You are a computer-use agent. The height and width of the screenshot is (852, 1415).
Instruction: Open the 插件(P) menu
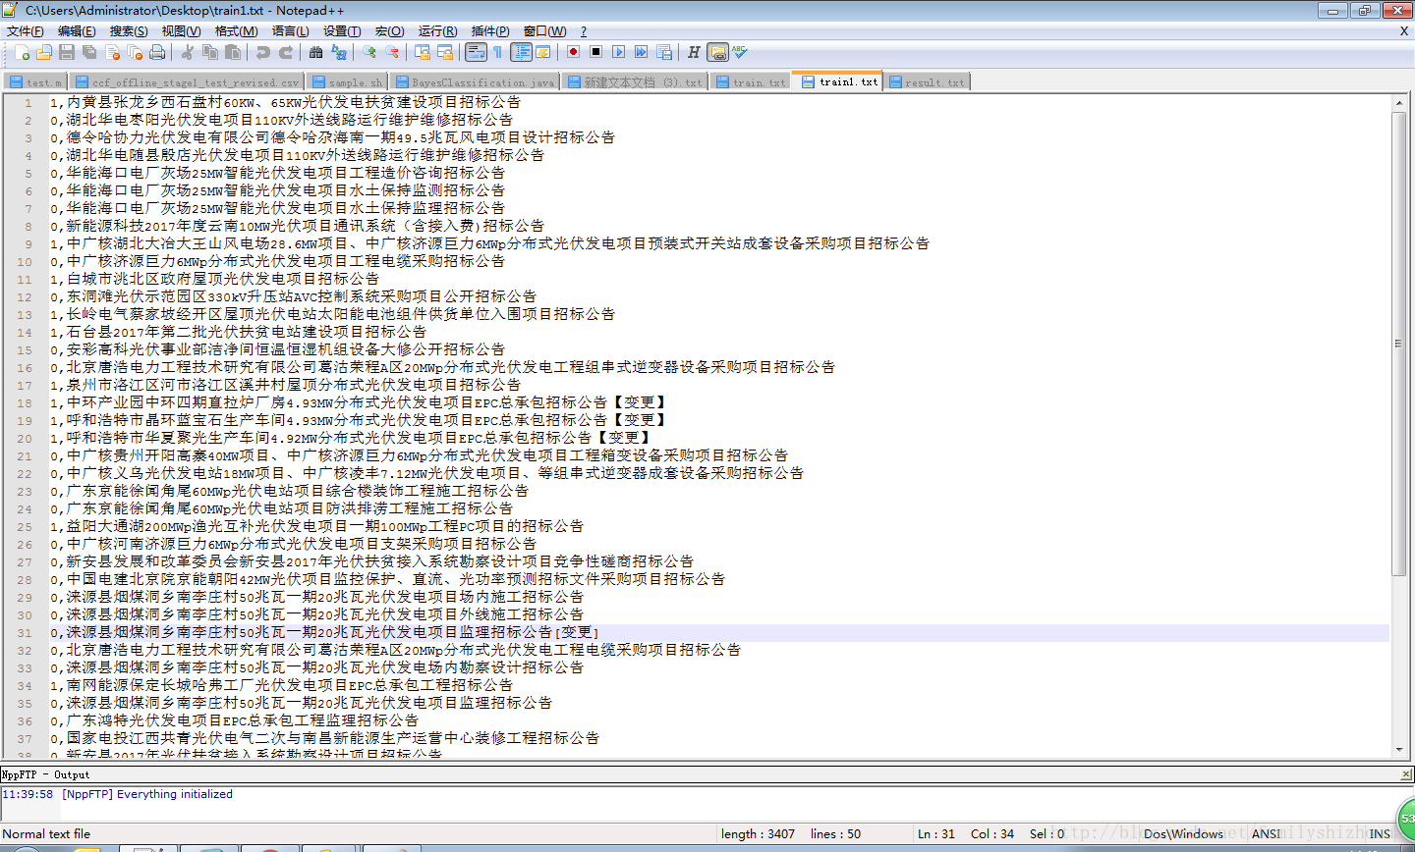click(x=490, y=31)
